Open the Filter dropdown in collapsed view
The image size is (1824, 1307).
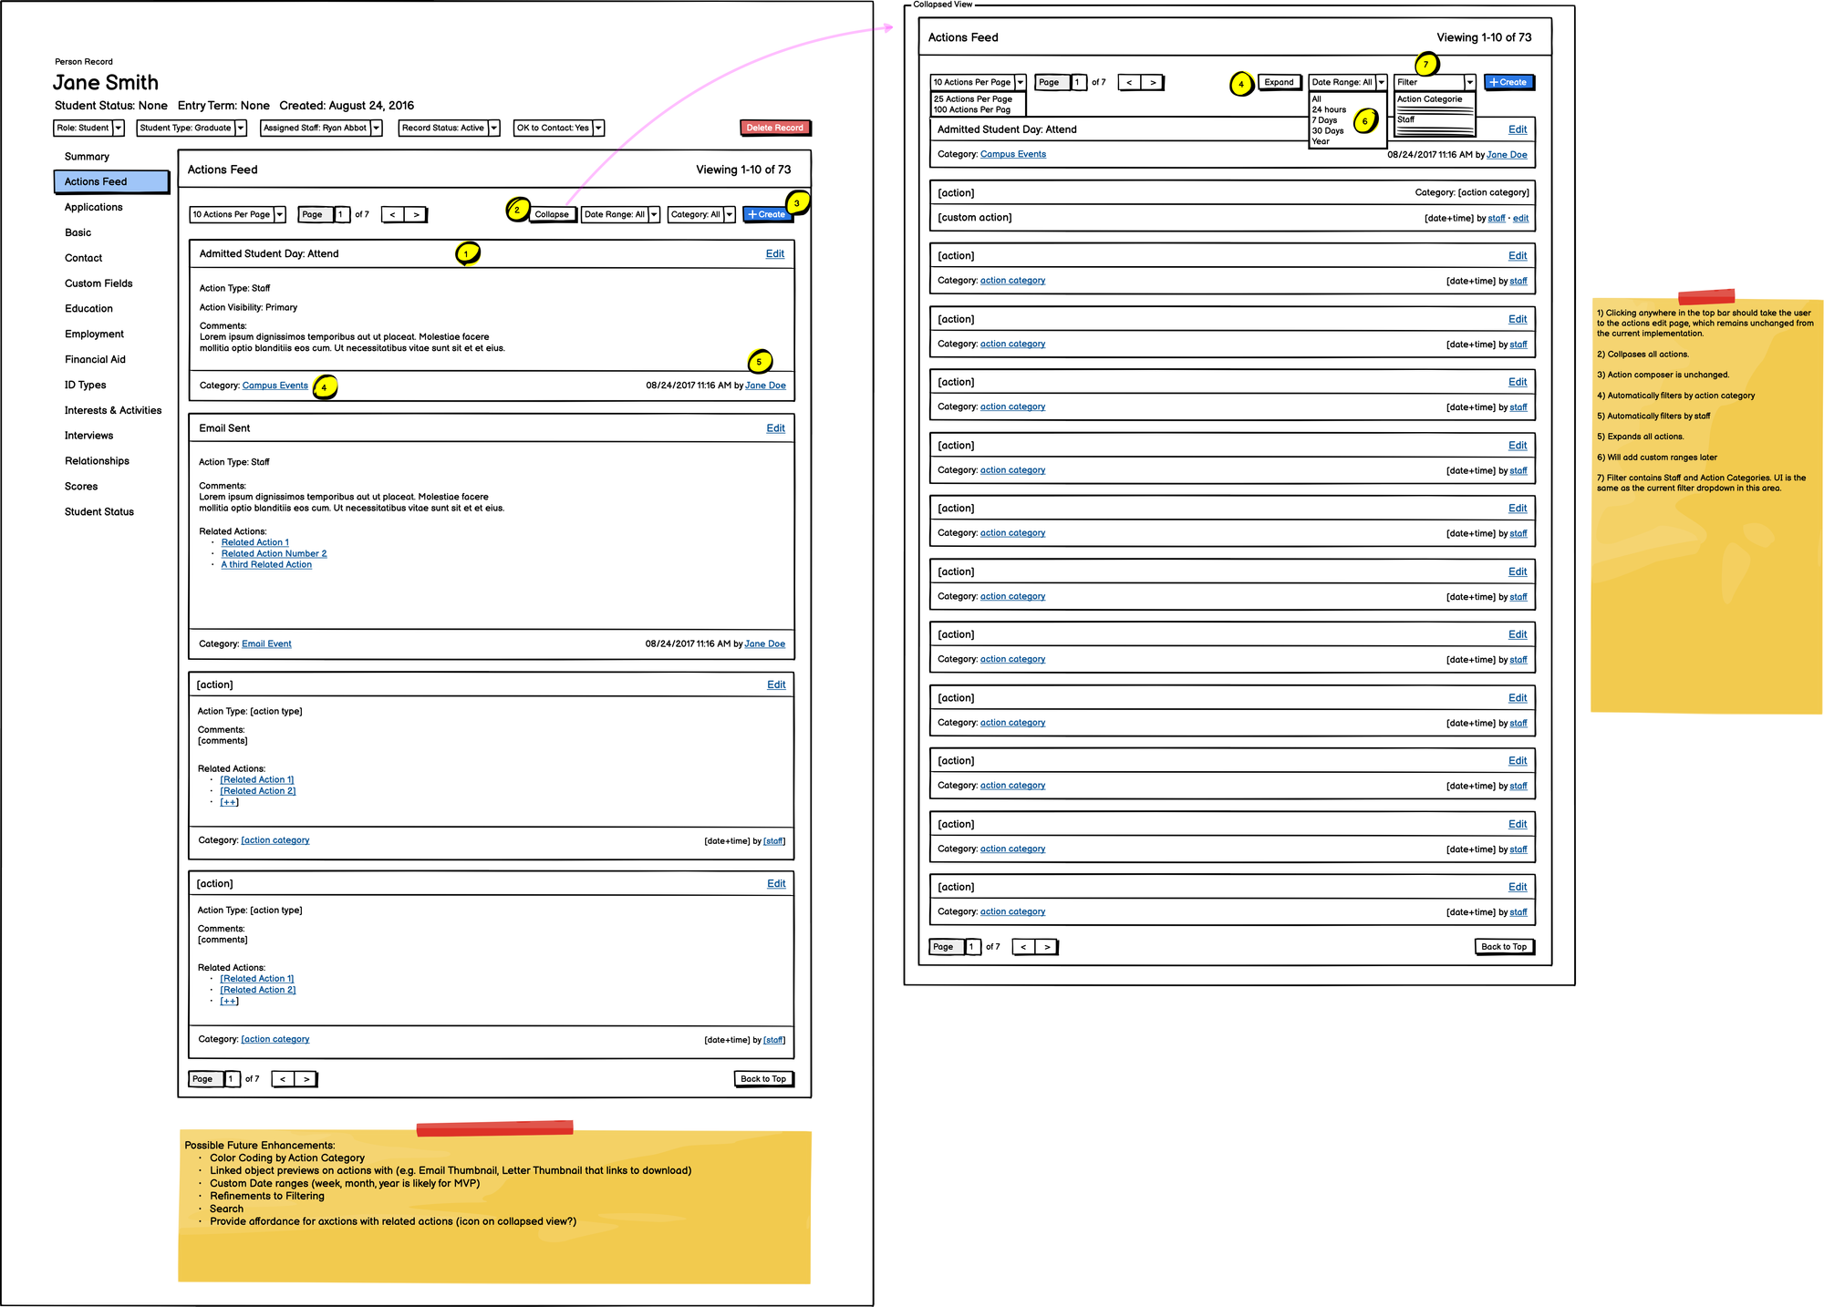[x=1469, y=83]
